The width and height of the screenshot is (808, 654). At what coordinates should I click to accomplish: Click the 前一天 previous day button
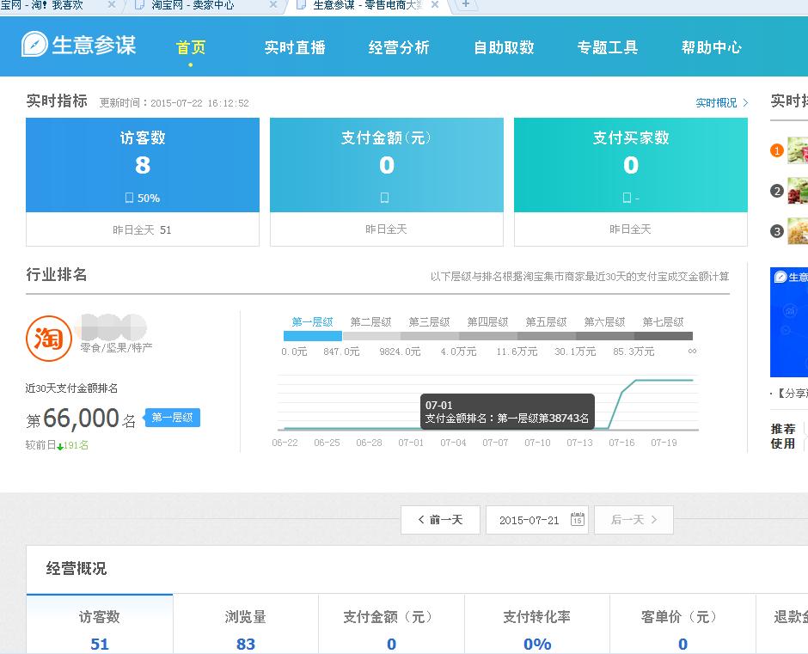pyautogui.click(x=439, y=519)
